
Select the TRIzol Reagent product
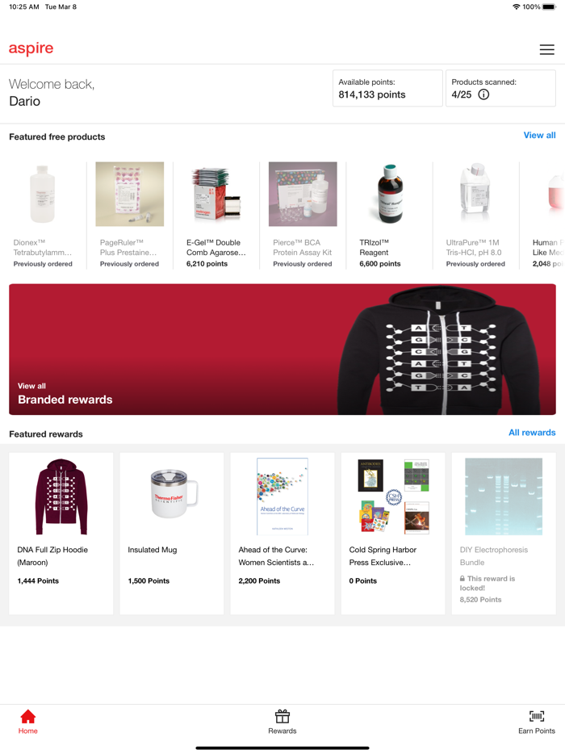click(x=390, y=215)
